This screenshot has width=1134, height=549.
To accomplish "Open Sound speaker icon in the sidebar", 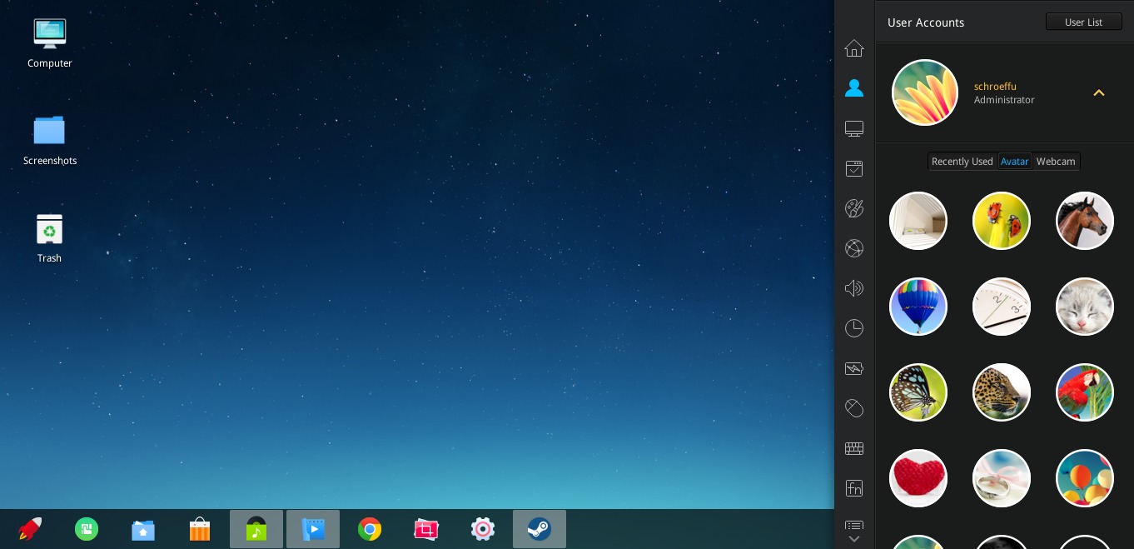I will pyautogui.click(x=854, y=288).
